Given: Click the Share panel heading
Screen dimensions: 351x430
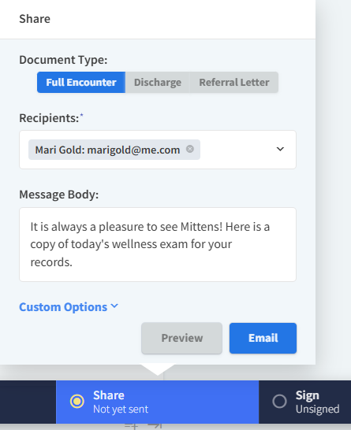Looking at the screenshot, I should (35, 19).
